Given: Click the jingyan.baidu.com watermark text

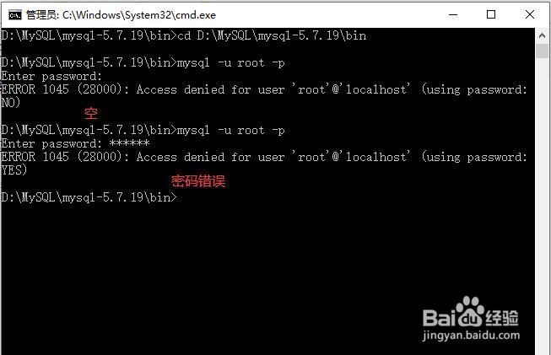Looking at the screenshot, I should click(x=471, y=336).
